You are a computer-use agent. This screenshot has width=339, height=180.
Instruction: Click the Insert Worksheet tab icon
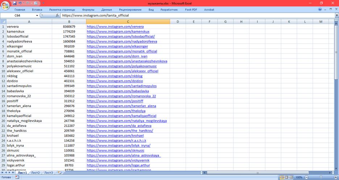[60, 173]
